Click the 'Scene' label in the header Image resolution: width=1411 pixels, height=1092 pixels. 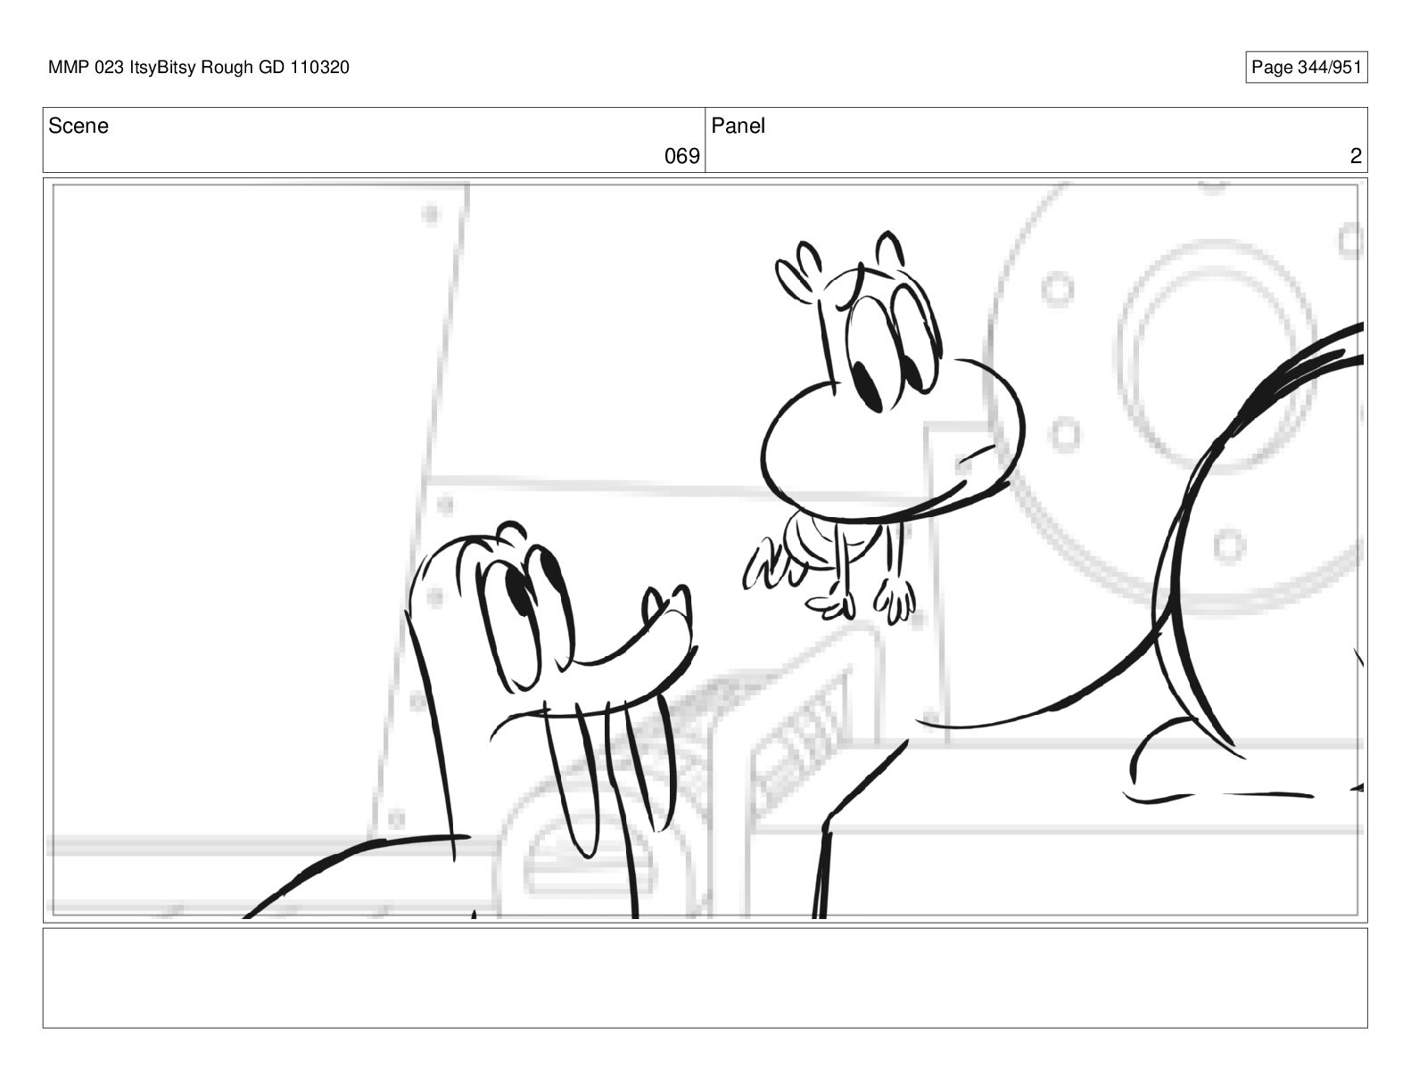pos(78,127)
